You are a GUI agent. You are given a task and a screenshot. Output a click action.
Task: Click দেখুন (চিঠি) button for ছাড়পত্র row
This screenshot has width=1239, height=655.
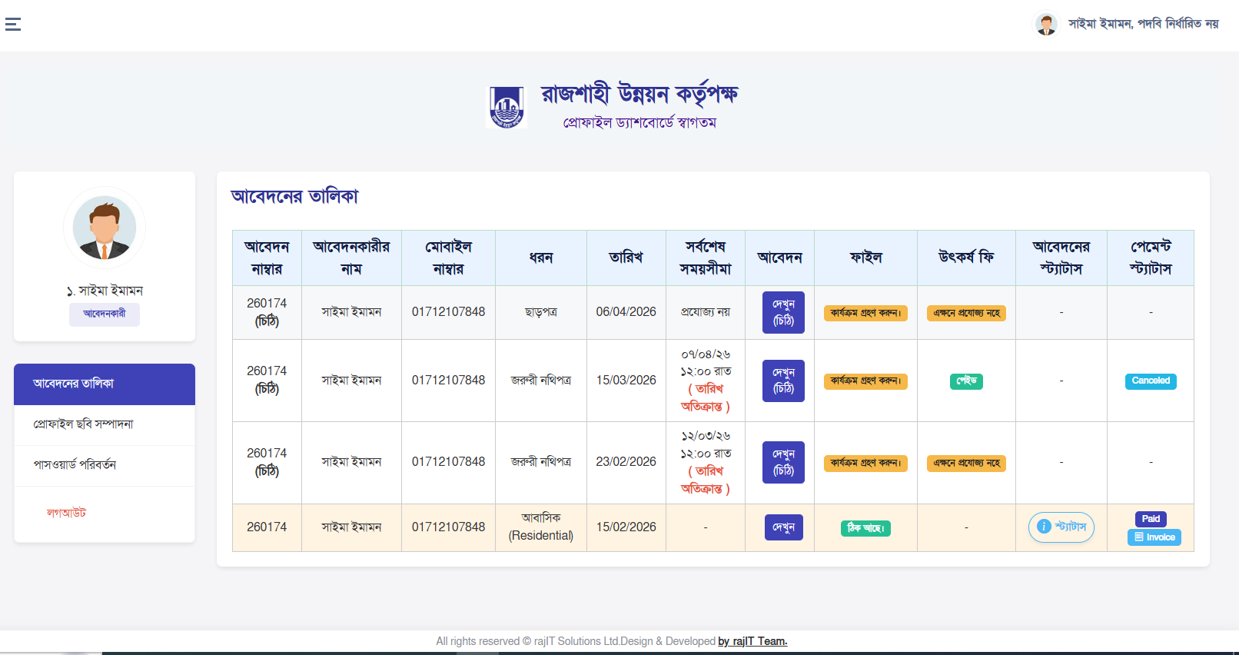[783, 312]
